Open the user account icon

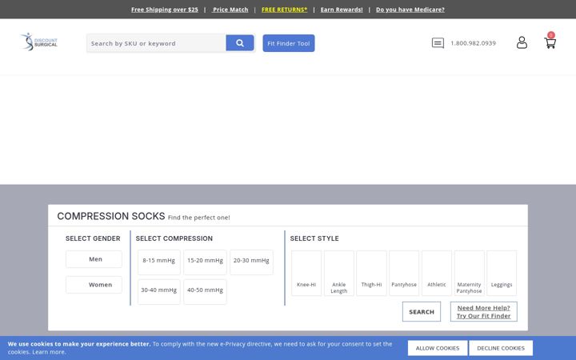pyautogui.click(x=522, y=42)
